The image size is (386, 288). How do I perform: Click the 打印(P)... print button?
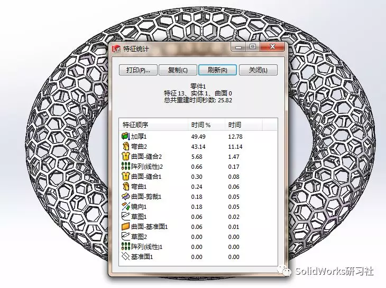tap(138, 70)
